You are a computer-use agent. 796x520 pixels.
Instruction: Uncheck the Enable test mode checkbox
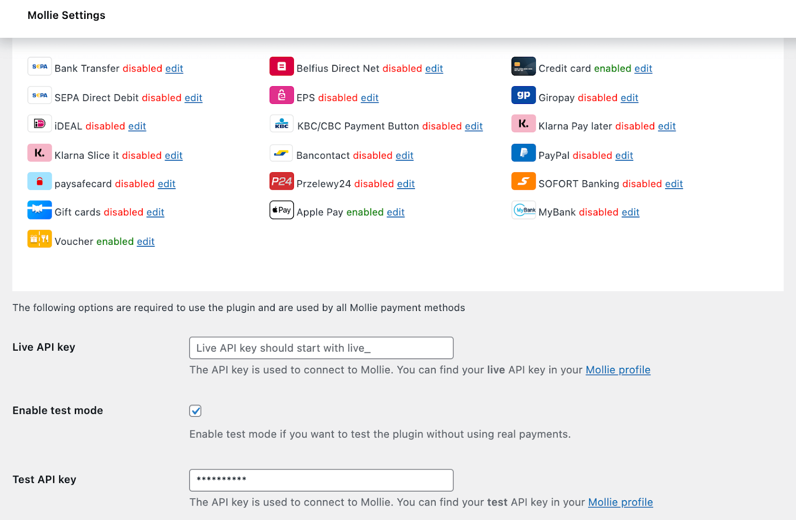pos(196,411)
